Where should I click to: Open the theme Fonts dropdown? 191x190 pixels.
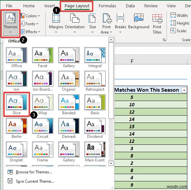click(x=29, y=24)
